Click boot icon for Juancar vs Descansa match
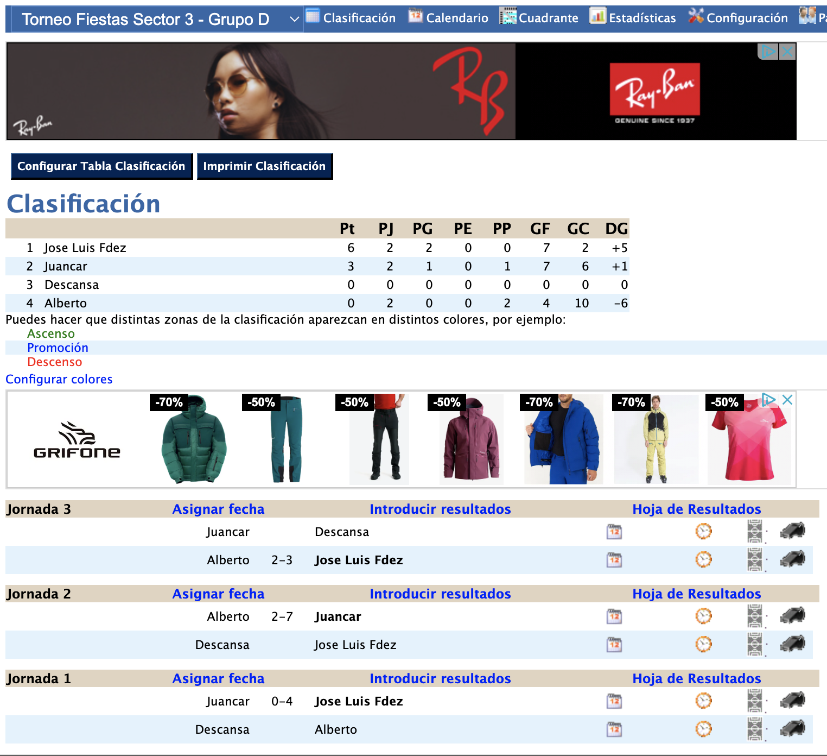The image size is (827, 756). 793,531
